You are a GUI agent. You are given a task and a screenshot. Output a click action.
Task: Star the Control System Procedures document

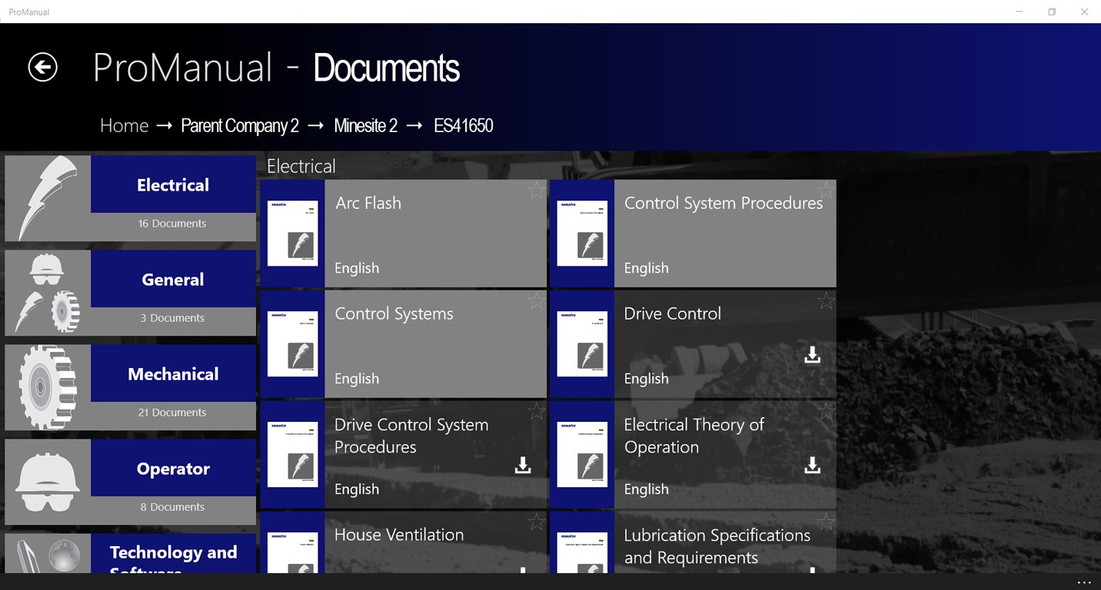tap(826, 191)
